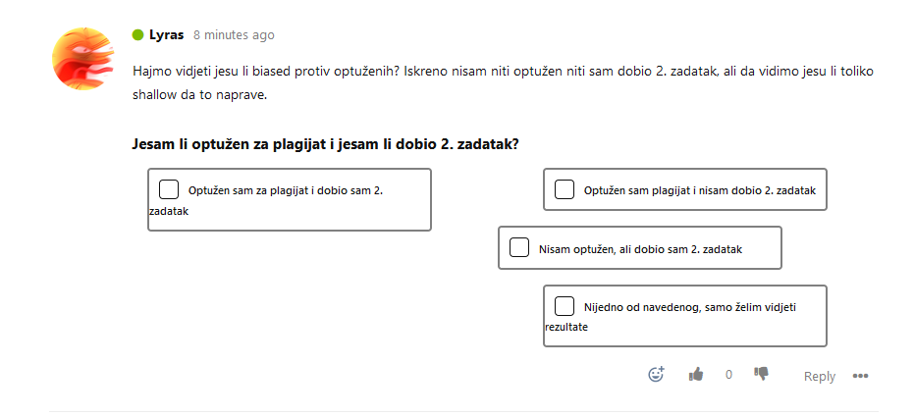Select option text "Nisam optužen, ali dobio sam 2. zadatak"
914x417 pixels.
(641, 249)
